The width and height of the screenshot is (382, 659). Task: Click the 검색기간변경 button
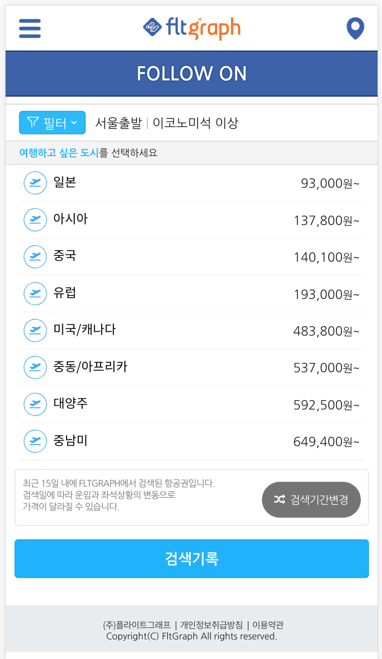click(x=311, y=499)
